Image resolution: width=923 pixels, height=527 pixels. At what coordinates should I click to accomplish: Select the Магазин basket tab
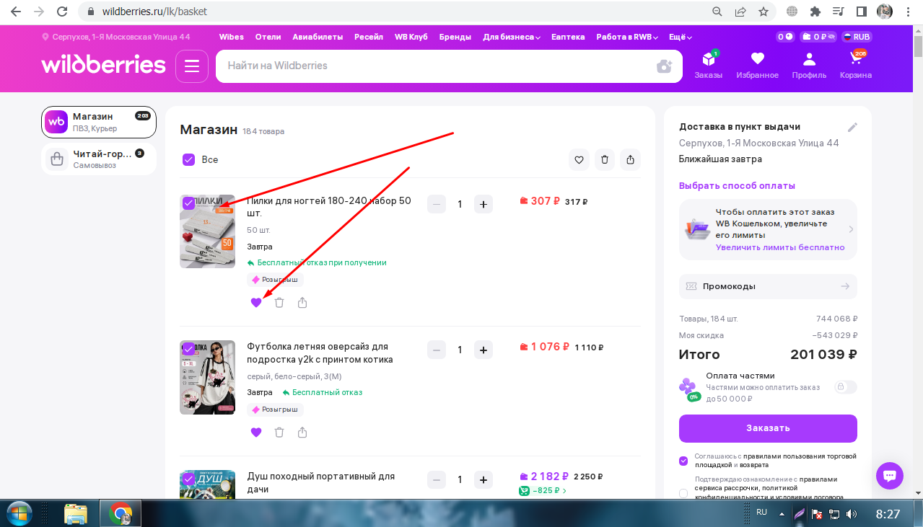pos(99,122)
